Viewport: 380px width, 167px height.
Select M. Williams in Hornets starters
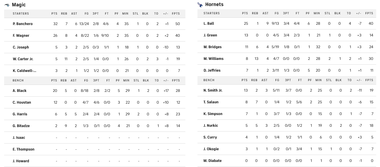pos(213,59)
